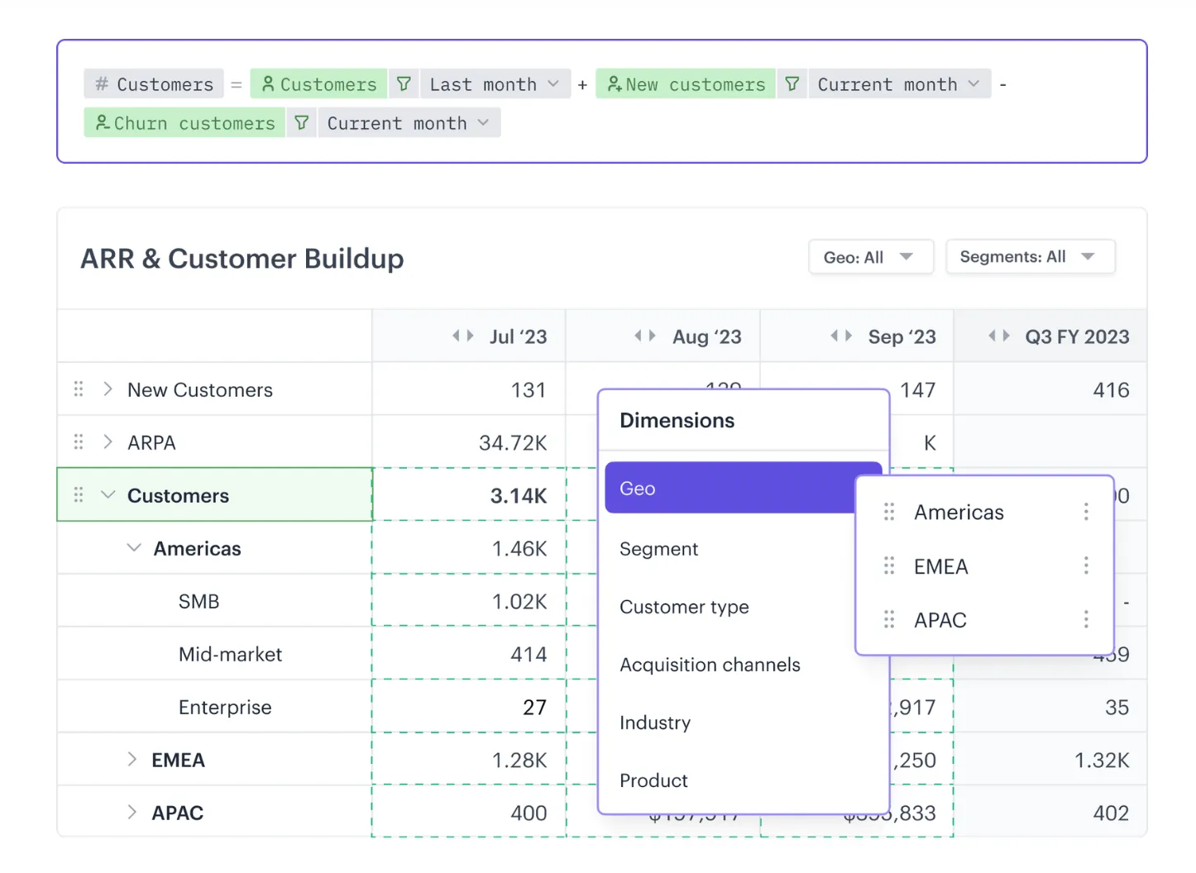The image size is (1196, 873).
Task: Open the three-dot menu for APAC
Action: pyautogui.click(x=1086, y=619)
